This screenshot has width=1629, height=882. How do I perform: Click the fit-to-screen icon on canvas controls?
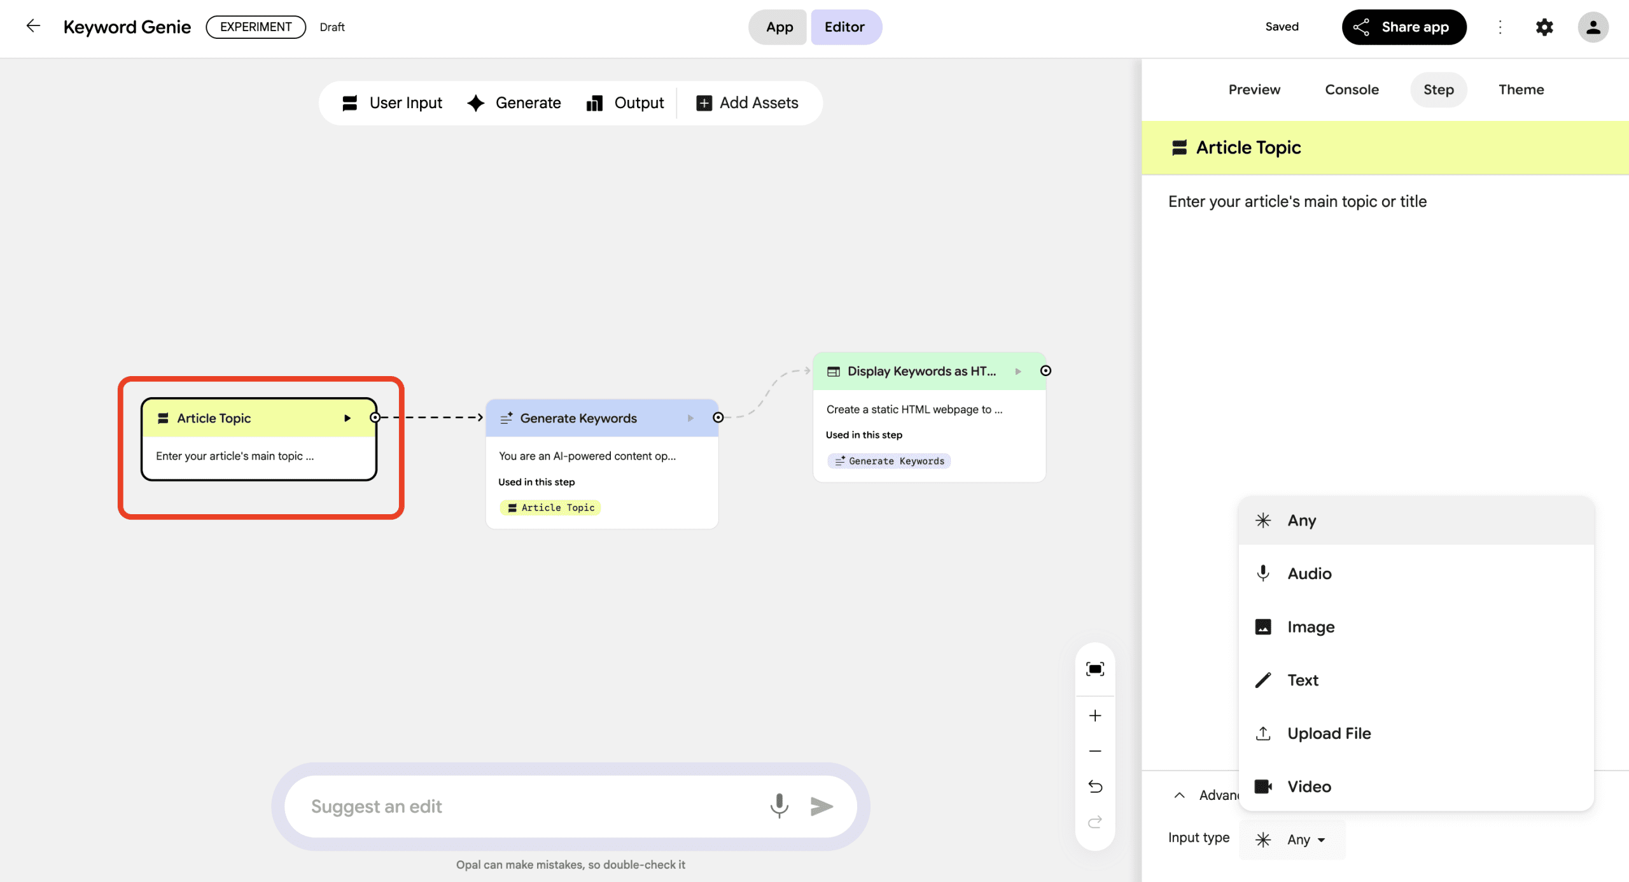click(1094, 669)
